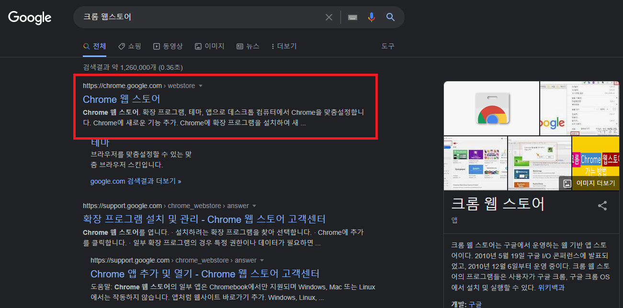Clear the search box with X icon
This screenshot has width=623, height=308.
(x=329, y=17)
